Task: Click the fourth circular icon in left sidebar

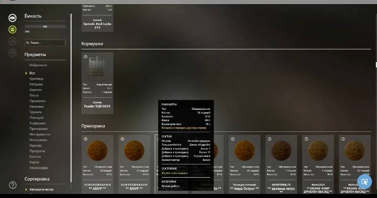Action: tap(13, 52)
